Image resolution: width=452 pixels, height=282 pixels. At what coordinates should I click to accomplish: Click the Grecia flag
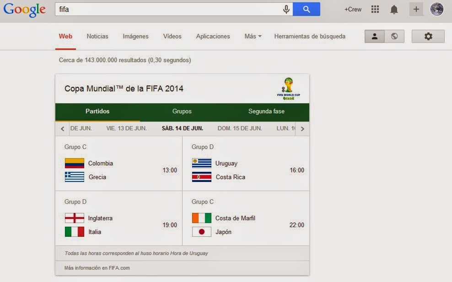pos(75,177)
